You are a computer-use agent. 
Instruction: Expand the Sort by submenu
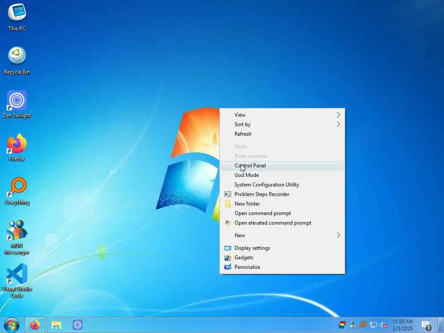tap(282, 124)
